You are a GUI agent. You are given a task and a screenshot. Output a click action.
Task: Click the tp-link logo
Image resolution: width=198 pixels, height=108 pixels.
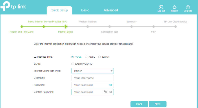pos(13,6)
